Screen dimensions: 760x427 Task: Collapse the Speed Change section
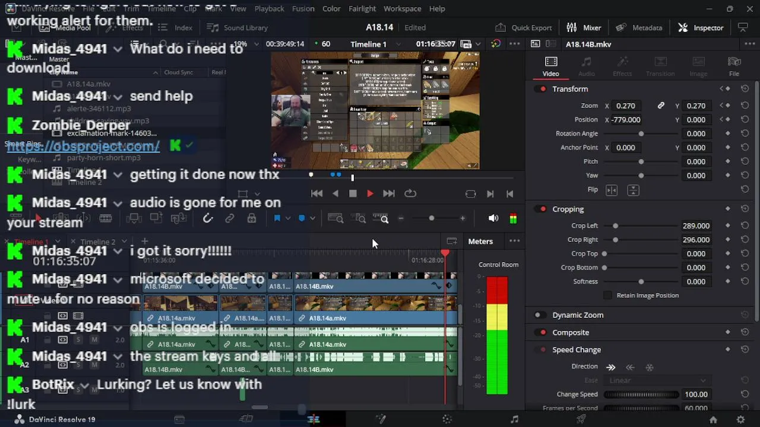click(x=577, y=350)
